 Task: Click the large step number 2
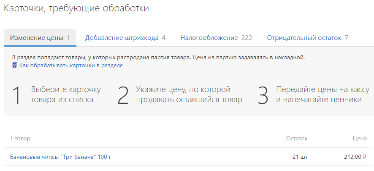tap(123, 95)
